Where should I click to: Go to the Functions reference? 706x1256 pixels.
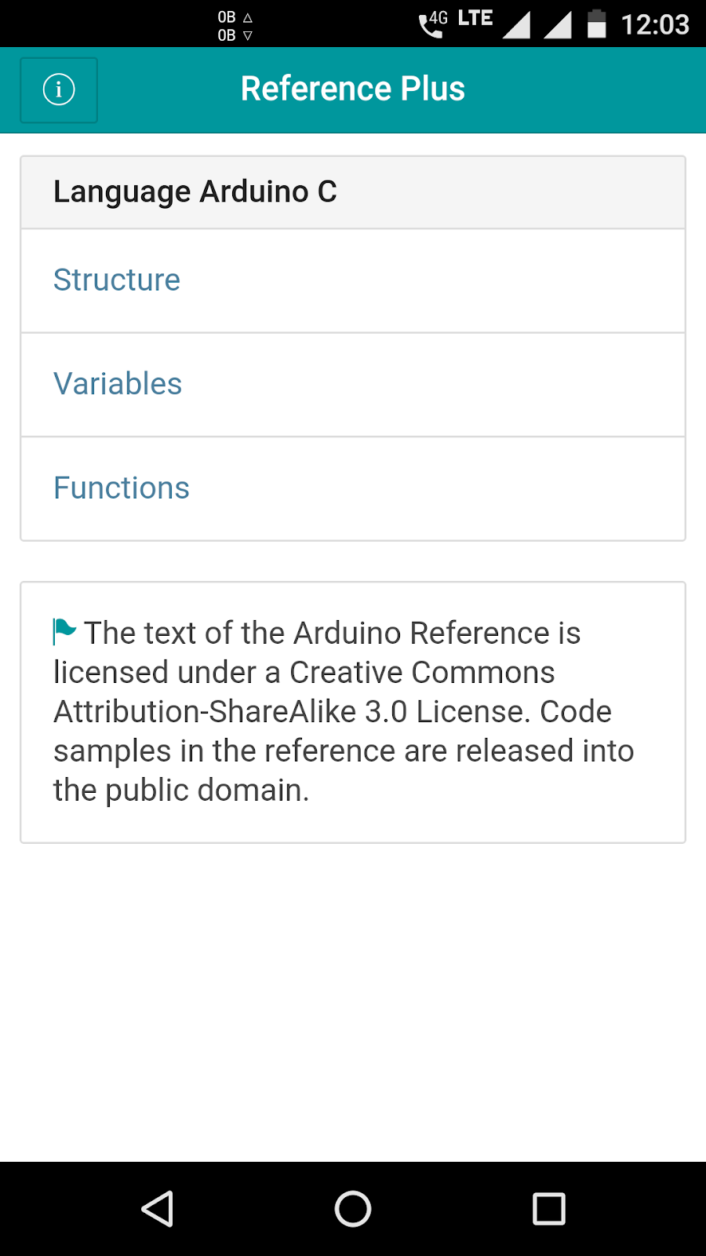122,488
